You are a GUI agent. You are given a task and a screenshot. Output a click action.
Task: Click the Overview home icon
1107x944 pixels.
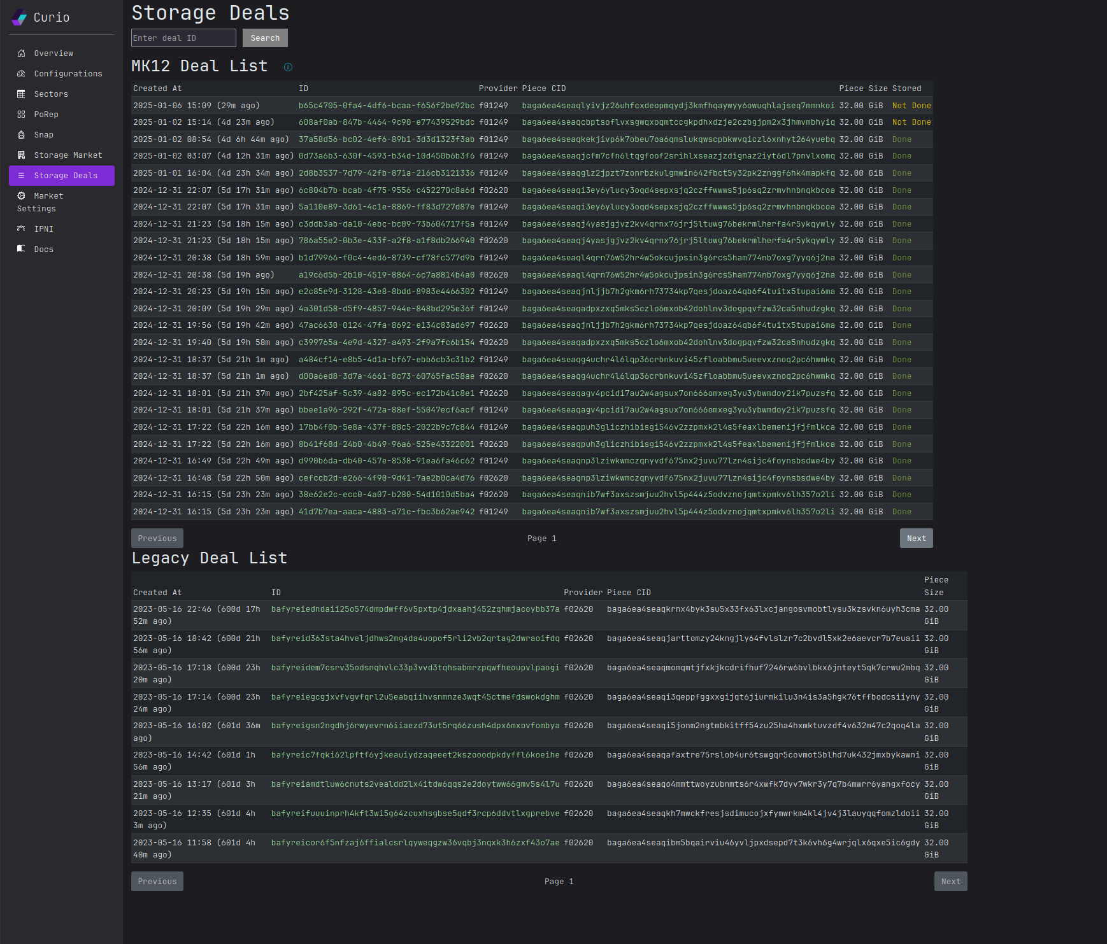click(21, 53)
